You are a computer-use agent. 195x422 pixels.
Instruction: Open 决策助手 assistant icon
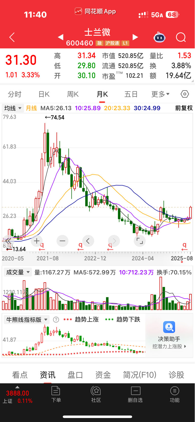[169, 327]
